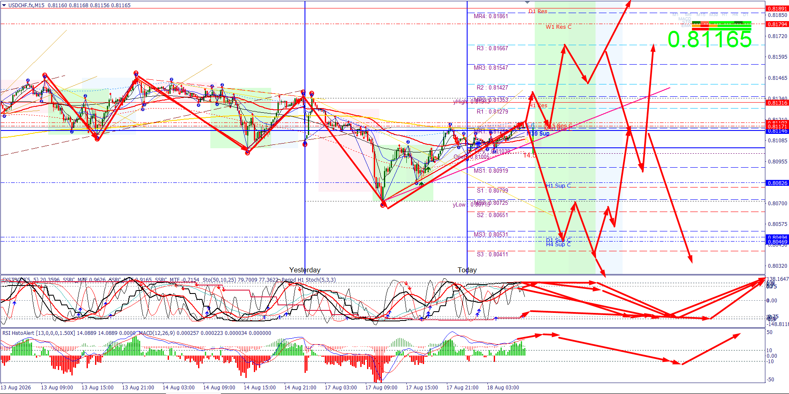Screen dimensions: 789x394
Task: Click the USDCHF.fx,M15 chart title
Action: point(26,5)
